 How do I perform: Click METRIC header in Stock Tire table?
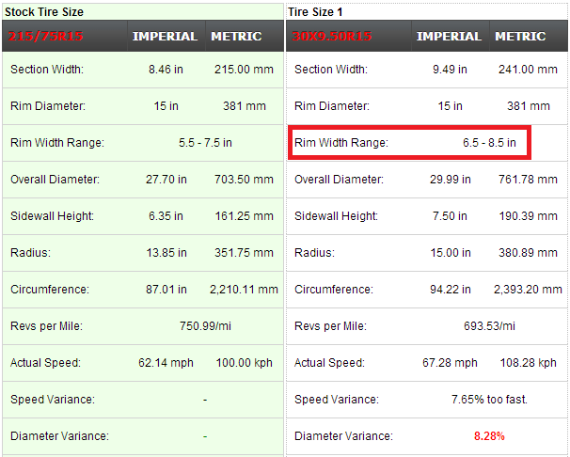[236, 37]
